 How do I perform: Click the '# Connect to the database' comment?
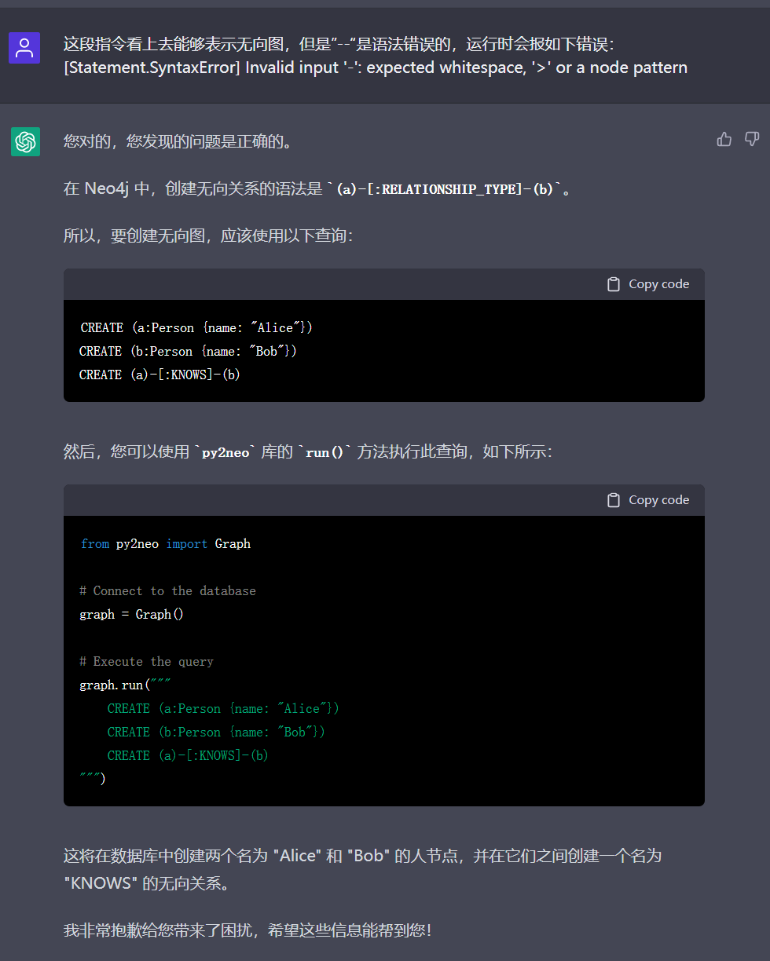[x=167, y=590]
